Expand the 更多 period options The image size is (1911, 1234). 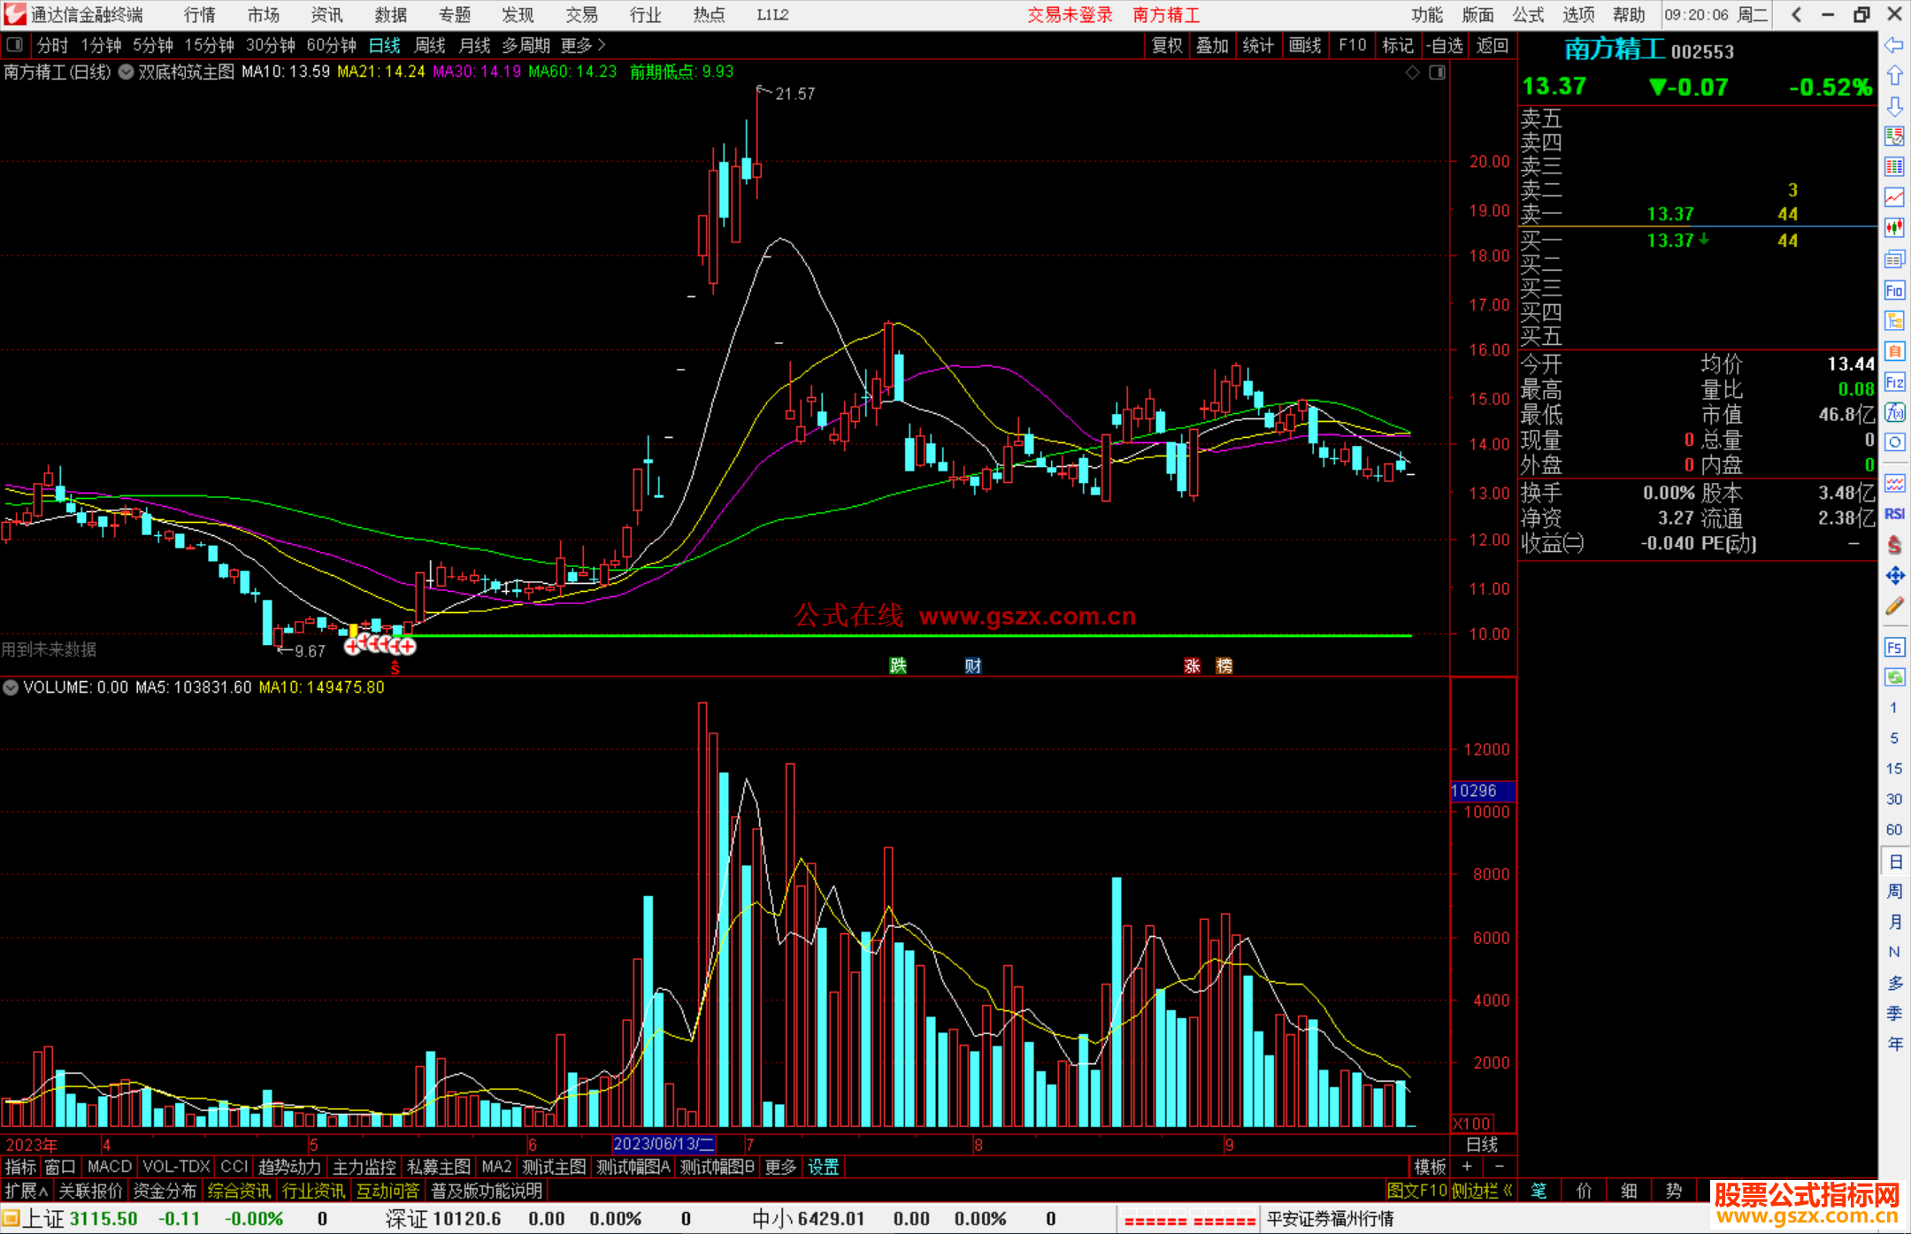point(582,45)
